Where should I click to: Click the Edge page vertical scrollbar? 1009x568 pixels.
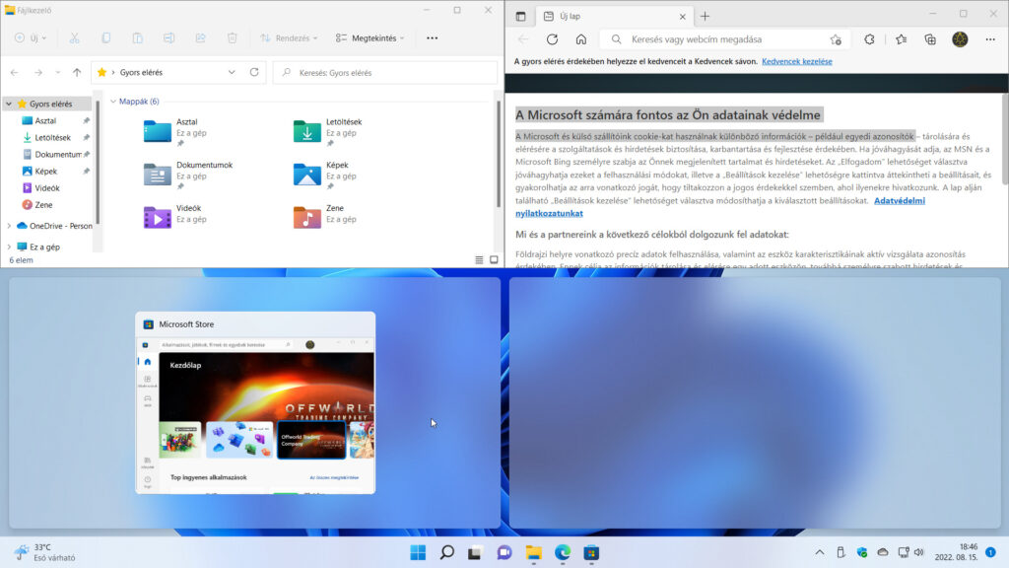(x=1005, y=138)
